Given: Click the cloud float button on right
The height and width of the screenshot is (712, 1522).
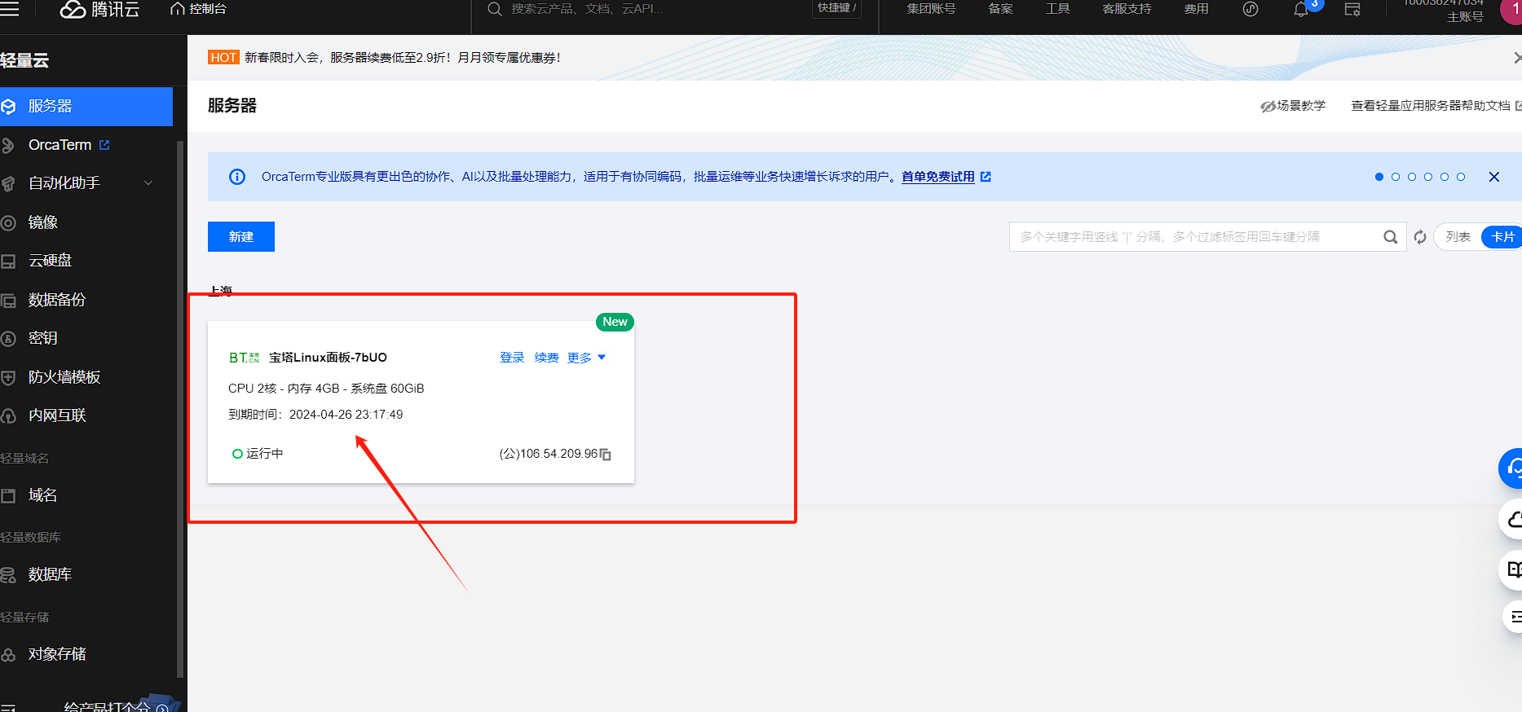Looking at the screenshot, I should click(1512, 519).
